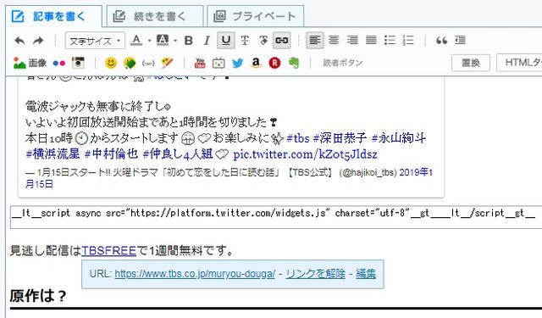Viewport: 542px width, 318px height.
Task: Apply the text color A button
Action: [136, 41]
